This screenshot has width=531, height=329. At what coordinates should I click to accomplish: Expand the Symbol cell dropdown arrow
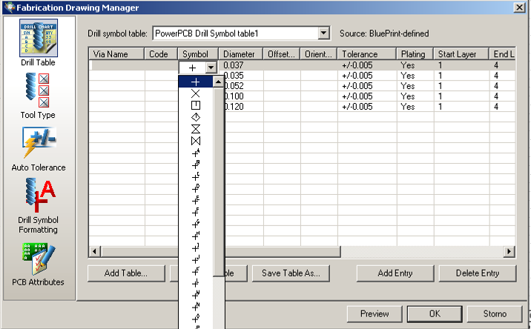click(x=211, y=67)
